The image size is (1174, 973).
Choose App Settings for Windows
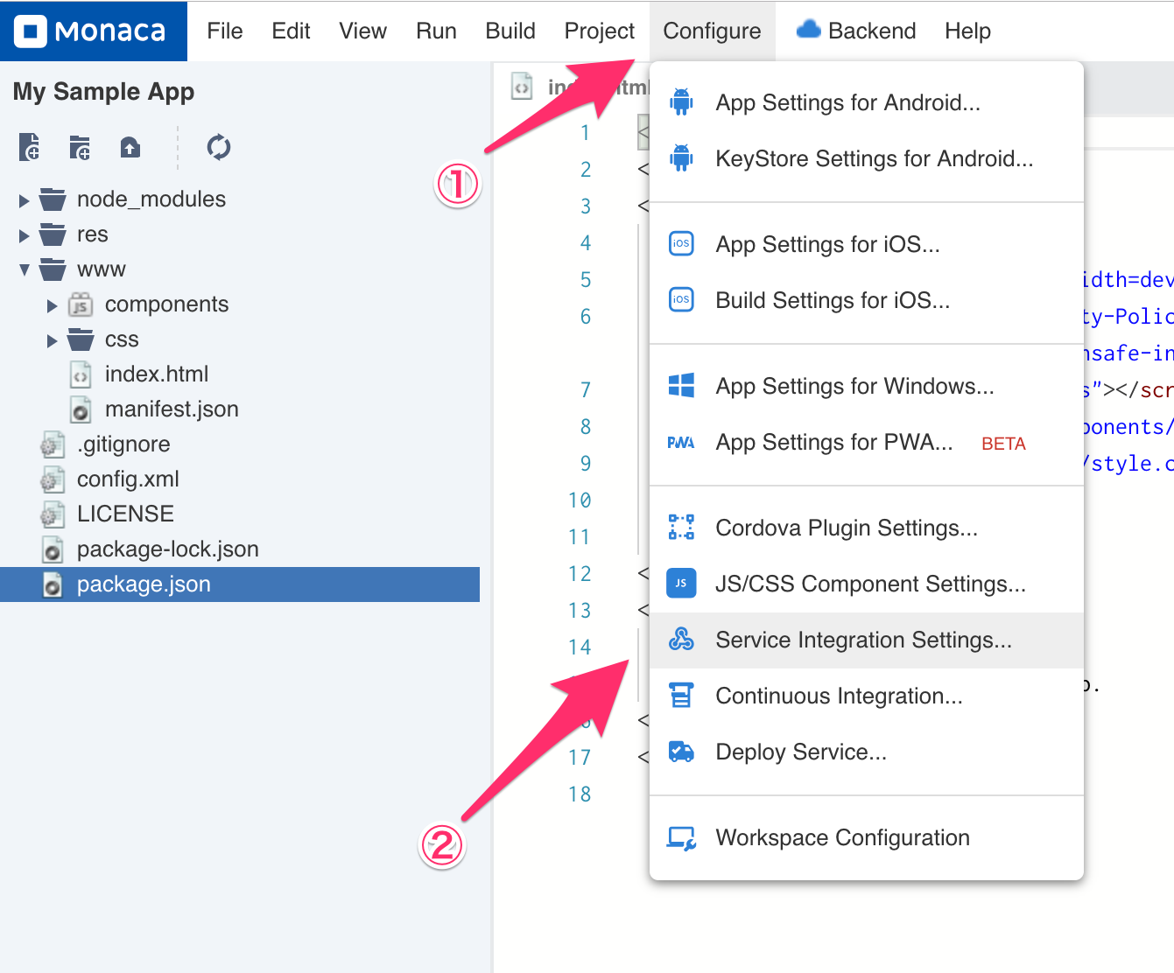(867, 386)
